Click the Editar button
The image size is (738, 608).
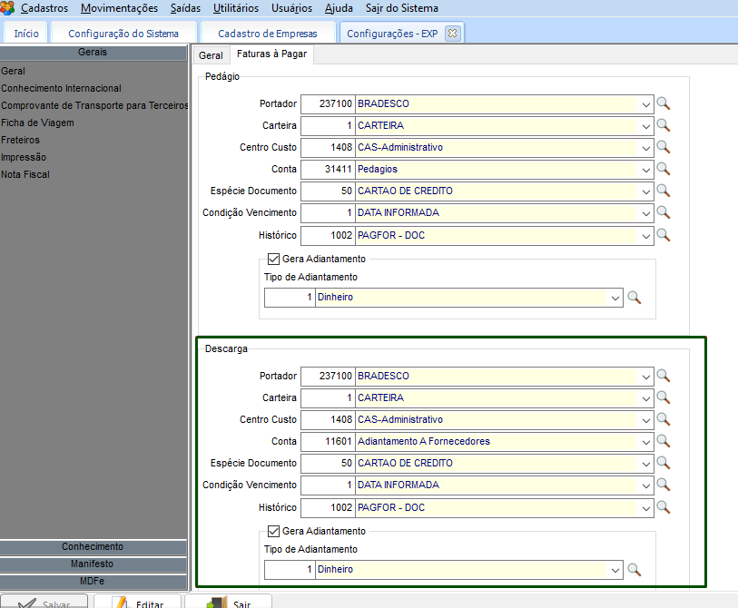[137, 602]
